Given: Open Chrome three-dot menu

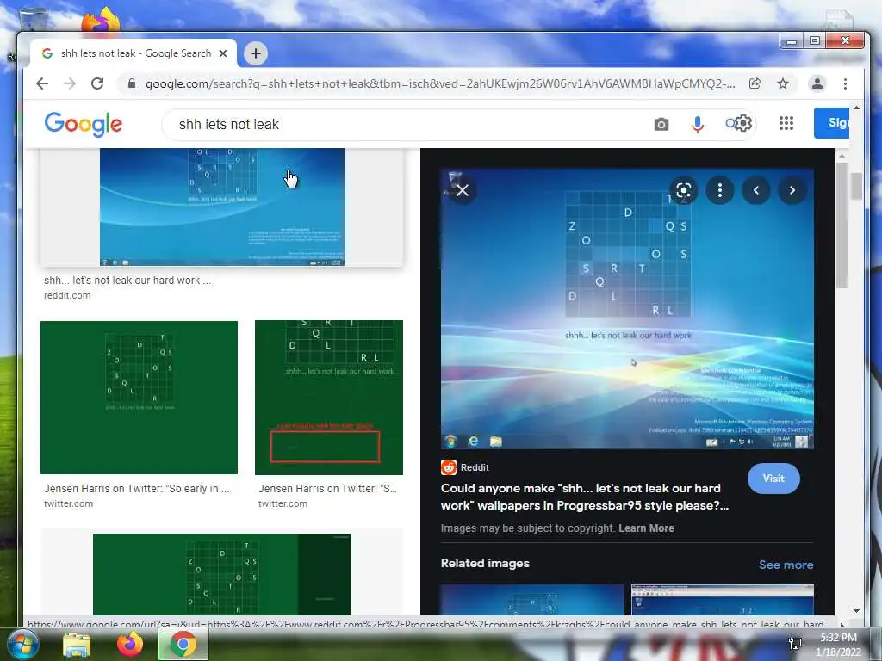Looking at the screenshot, I should 845,83.
